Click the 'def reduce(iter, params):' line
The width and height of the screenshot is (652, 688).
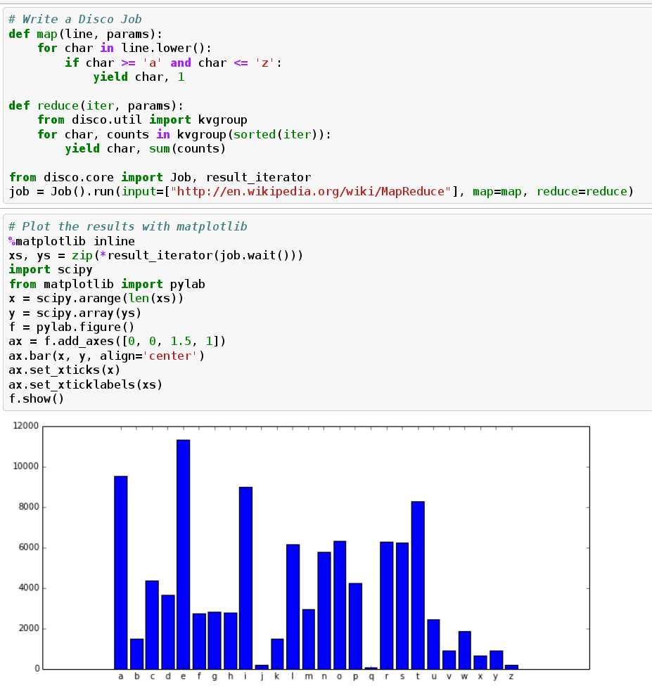tap(96, 105)
